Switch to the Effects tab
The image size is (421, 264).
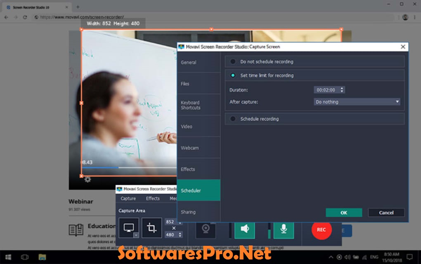(x=153, y=198)
